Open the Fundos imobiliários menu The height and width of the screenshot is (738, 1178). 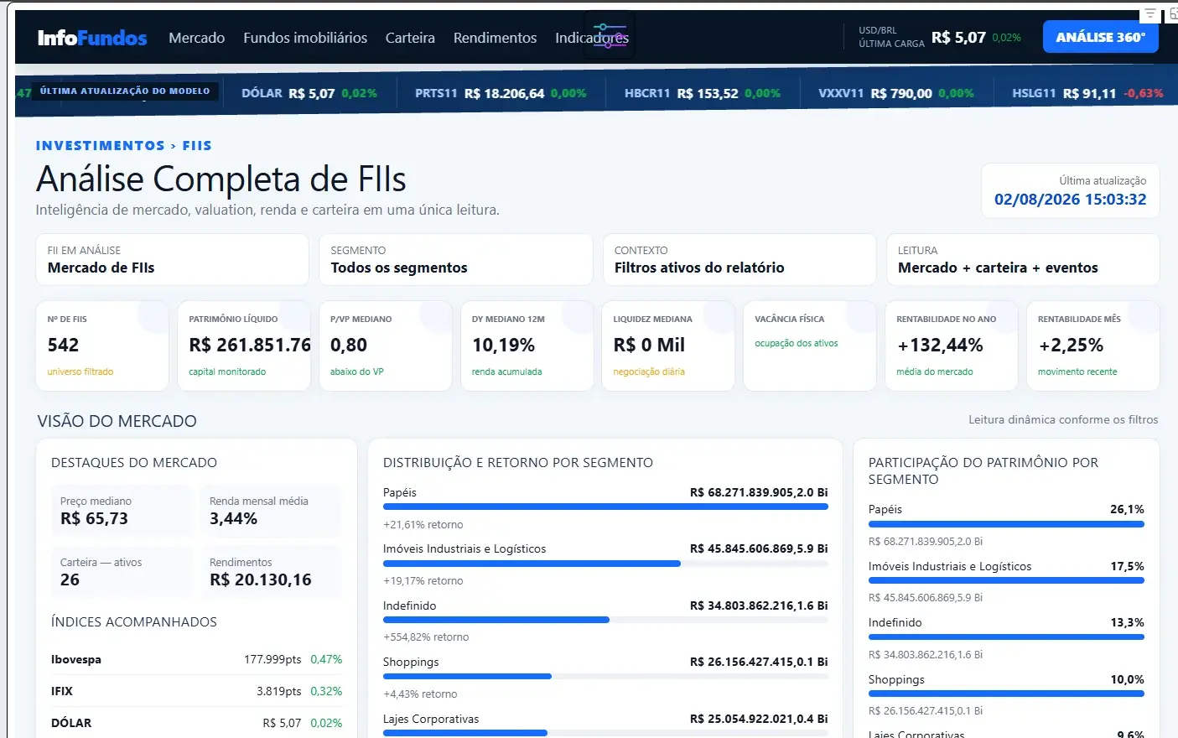point(305,38)
